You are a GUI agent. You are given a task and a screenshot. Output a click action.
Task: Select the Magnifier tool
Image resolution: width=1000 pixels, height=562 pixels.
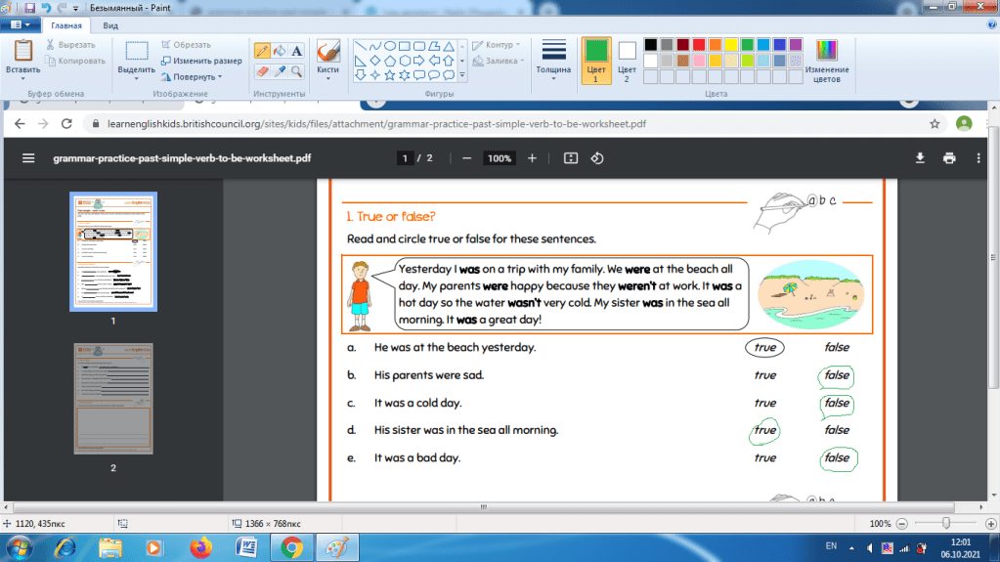[297, 71]
